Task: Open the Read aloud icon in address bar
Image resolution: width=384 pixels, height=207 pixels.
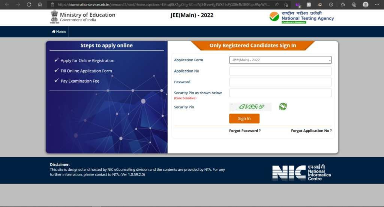Action: 277,4
